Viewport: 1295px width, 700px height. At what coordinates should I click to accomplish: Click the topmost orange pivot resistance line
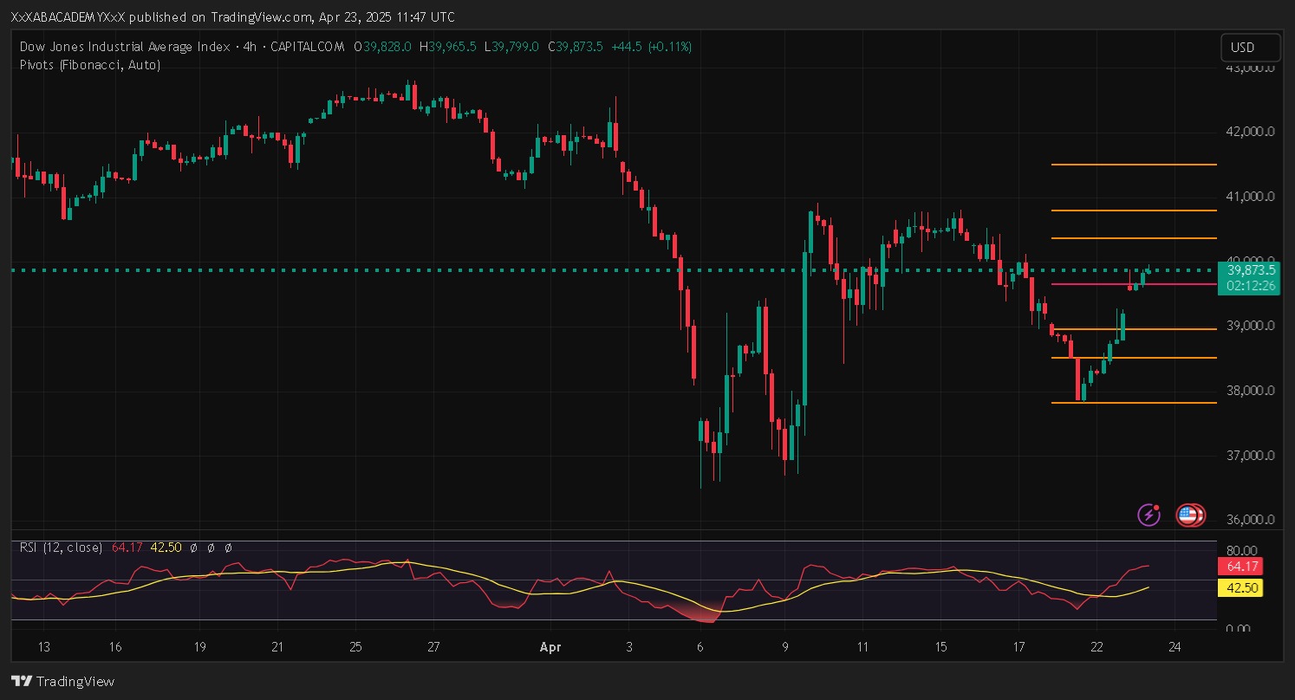(x=1133, y=165)
